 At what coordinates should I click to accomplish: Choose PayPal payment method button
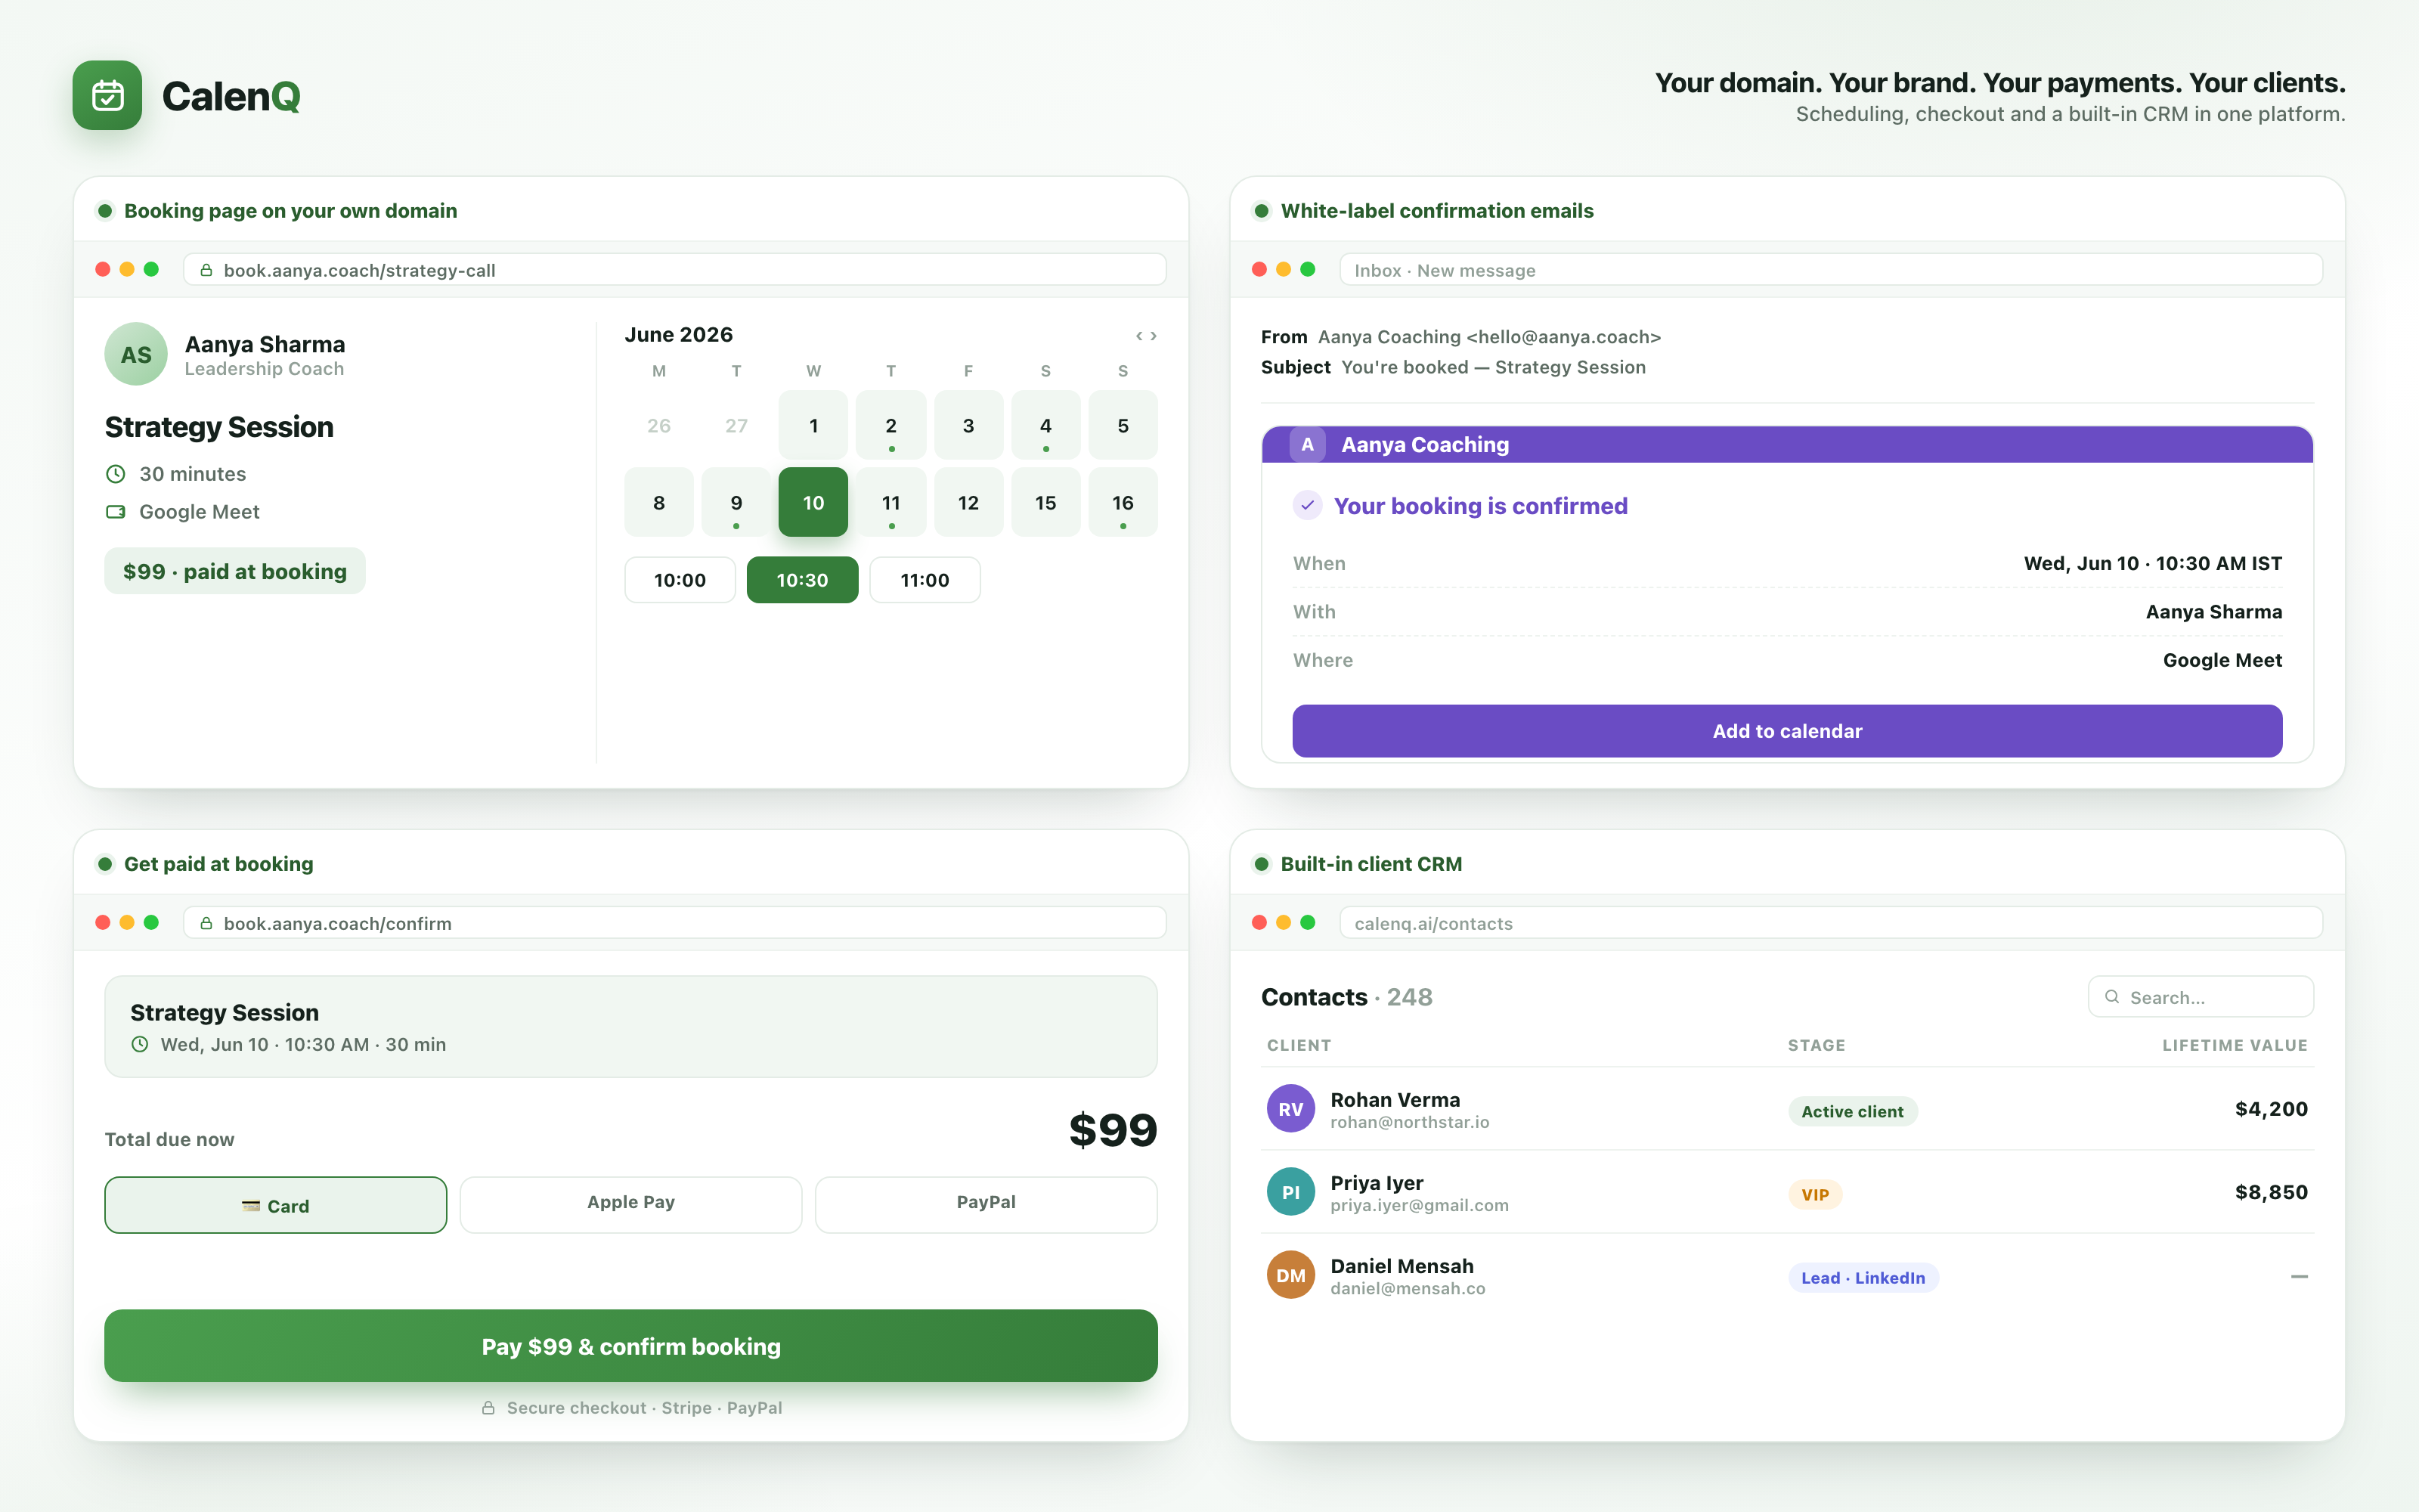click(x=986, y=1205)
